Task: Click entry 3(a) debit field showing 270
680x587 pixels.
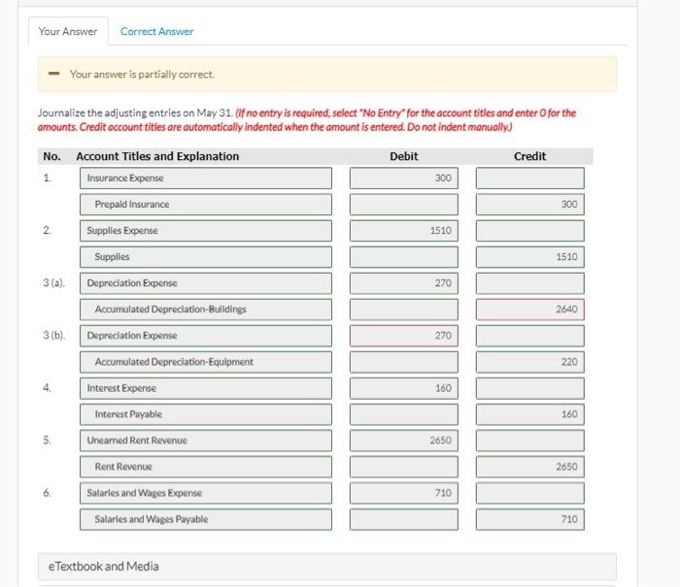Action: tap(404, 283)
